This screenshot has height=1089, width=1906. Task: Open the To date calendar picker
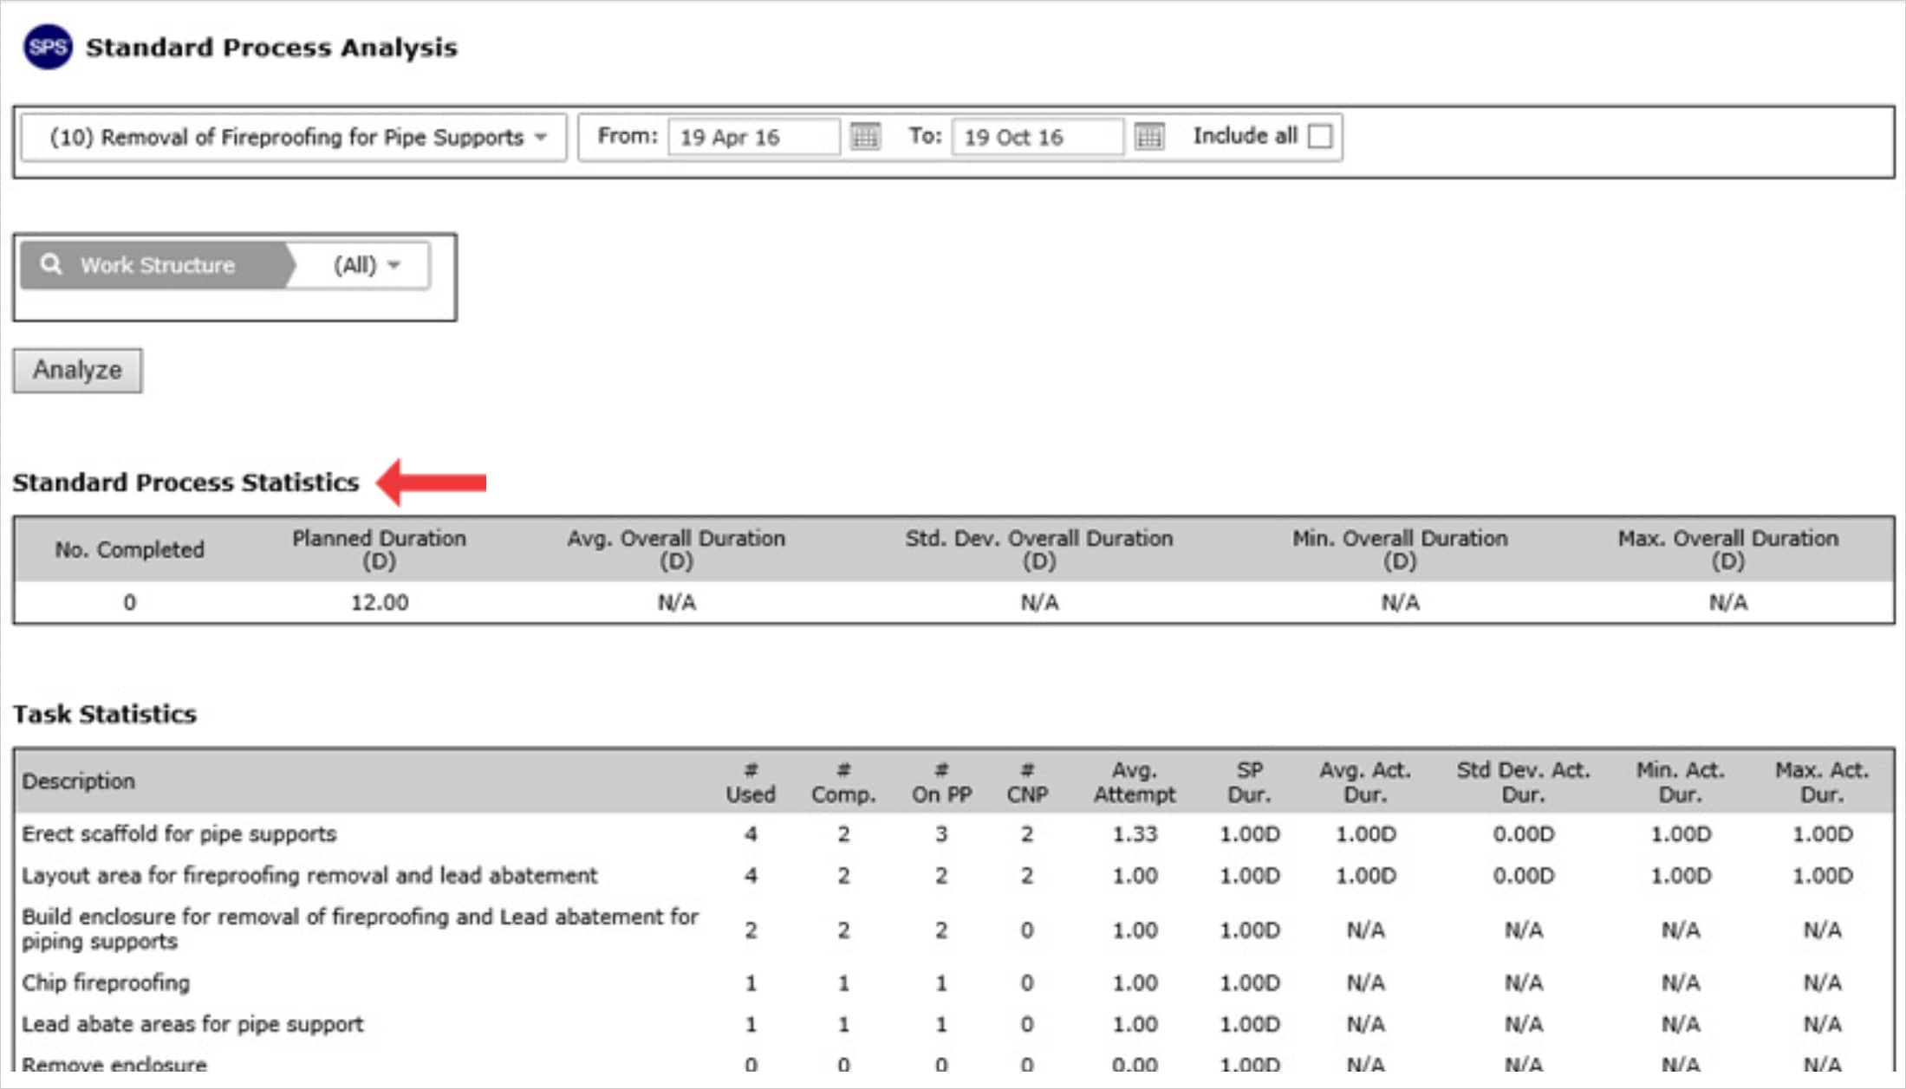[x=1149, y=136]
